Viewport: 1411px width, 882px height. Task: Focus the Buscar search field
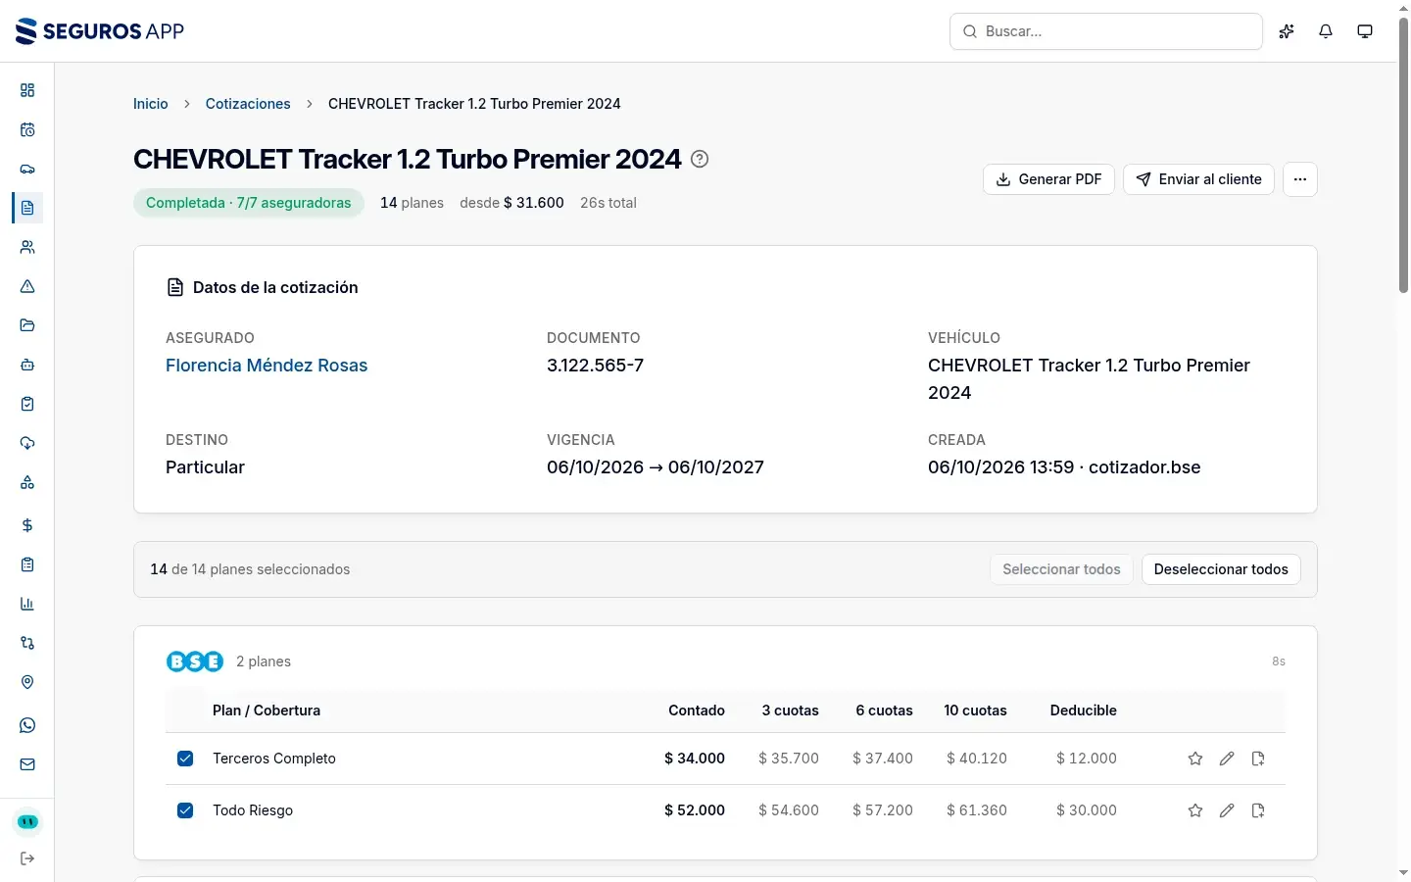(1106, 31)
